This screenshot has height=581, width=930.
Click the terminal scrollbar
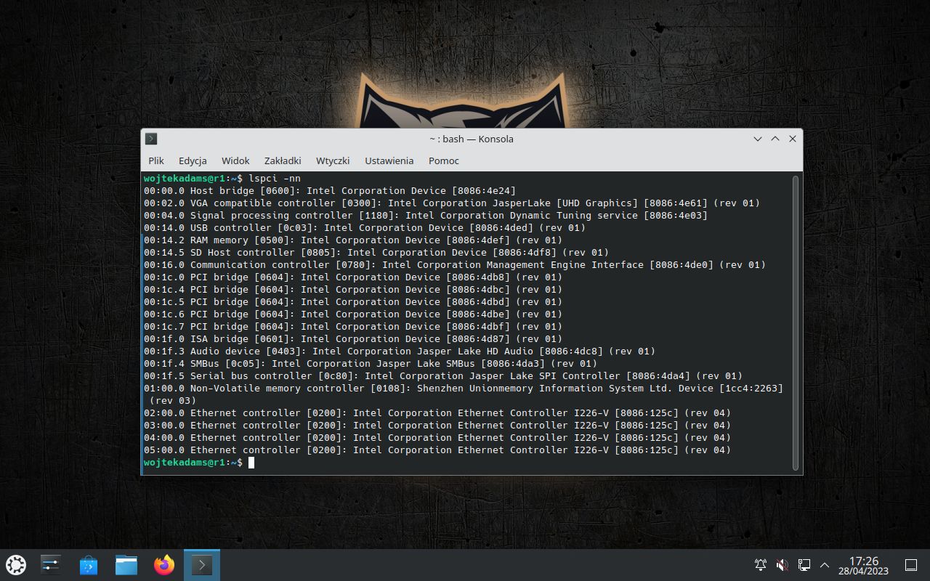tap(796, 323)
